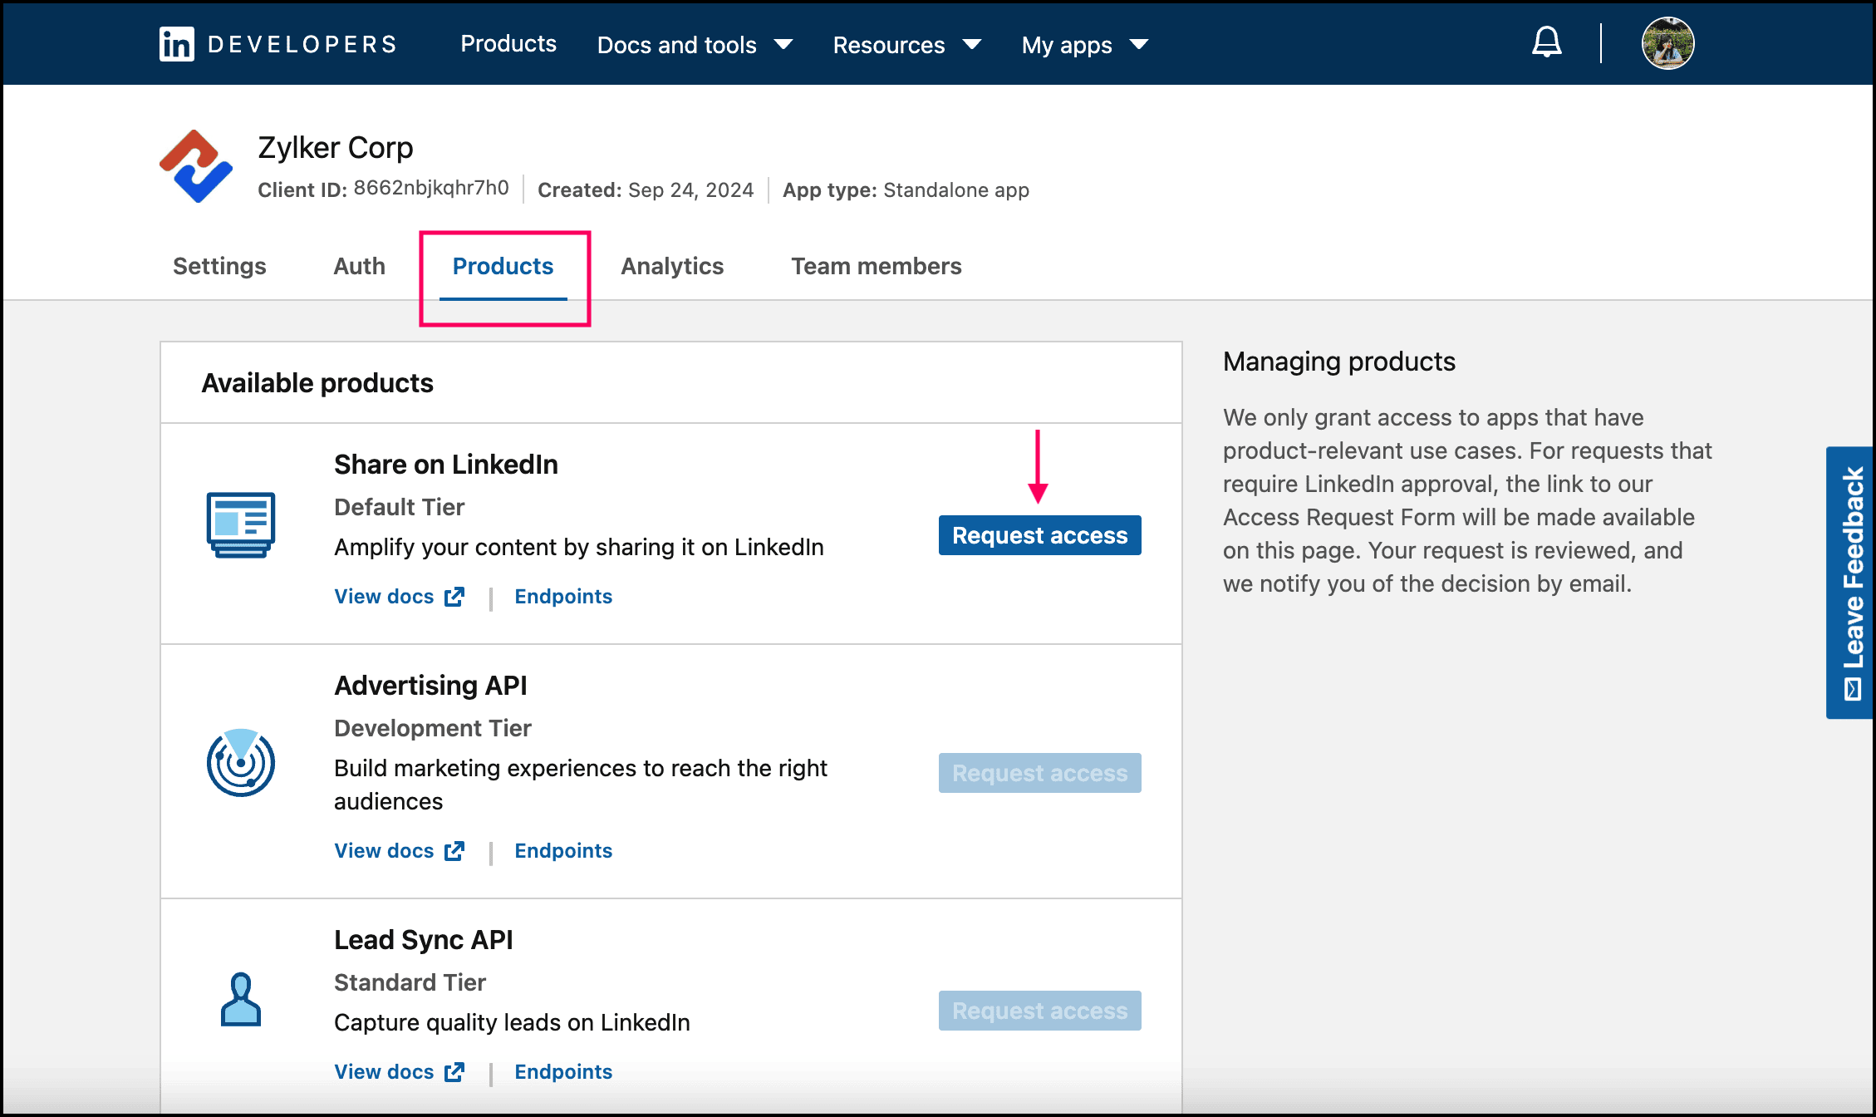Click the Zylker Corp app logo
This screenshot has height=1117, width=1876.
pos(196,166)
